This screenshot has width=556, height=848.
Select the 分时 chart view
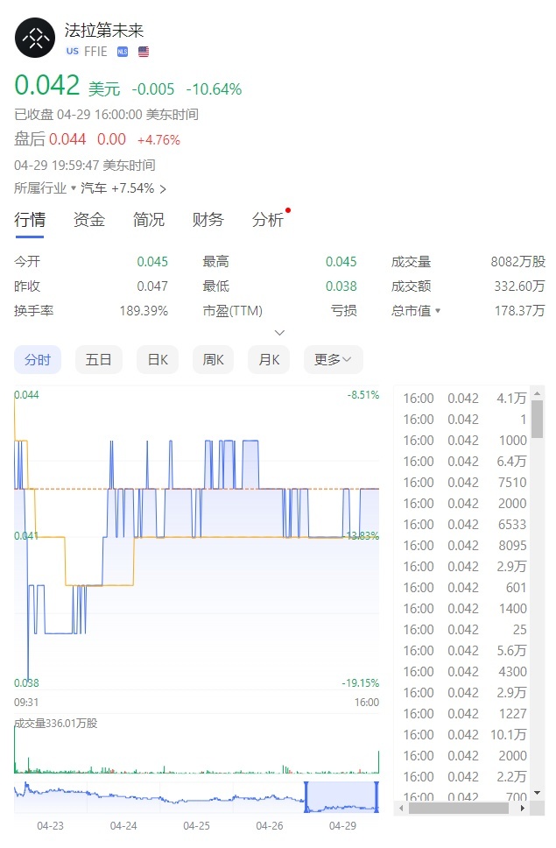(38, 360)
